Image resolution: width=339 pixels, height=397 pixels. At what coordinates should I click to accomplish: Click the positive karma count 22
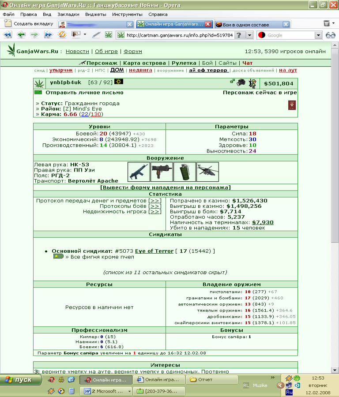[x=85, y=114]
